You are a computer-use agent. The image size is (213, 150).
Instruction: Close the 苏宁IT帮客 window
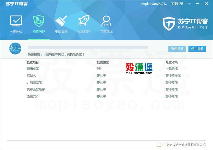pyautogui.click(x=206, y=3)
